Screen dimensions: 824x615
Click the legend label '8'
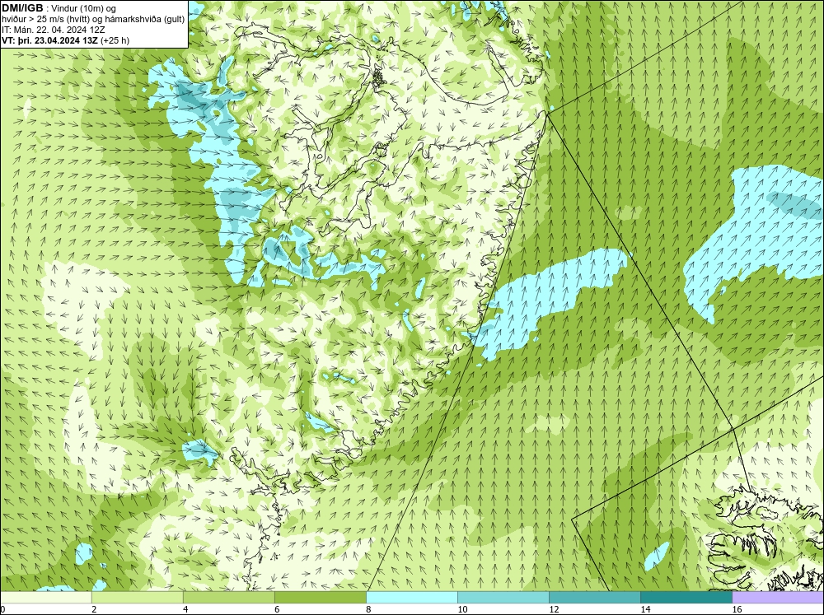point(368,609)
